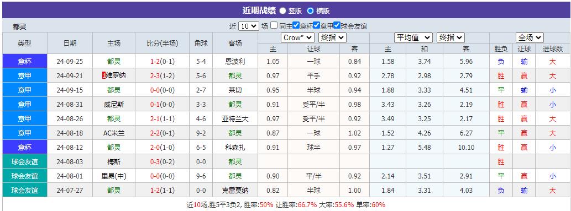Click the 日期 column header
The width and height of the screenshot is (571, 211).
click(x=70, y=43)
